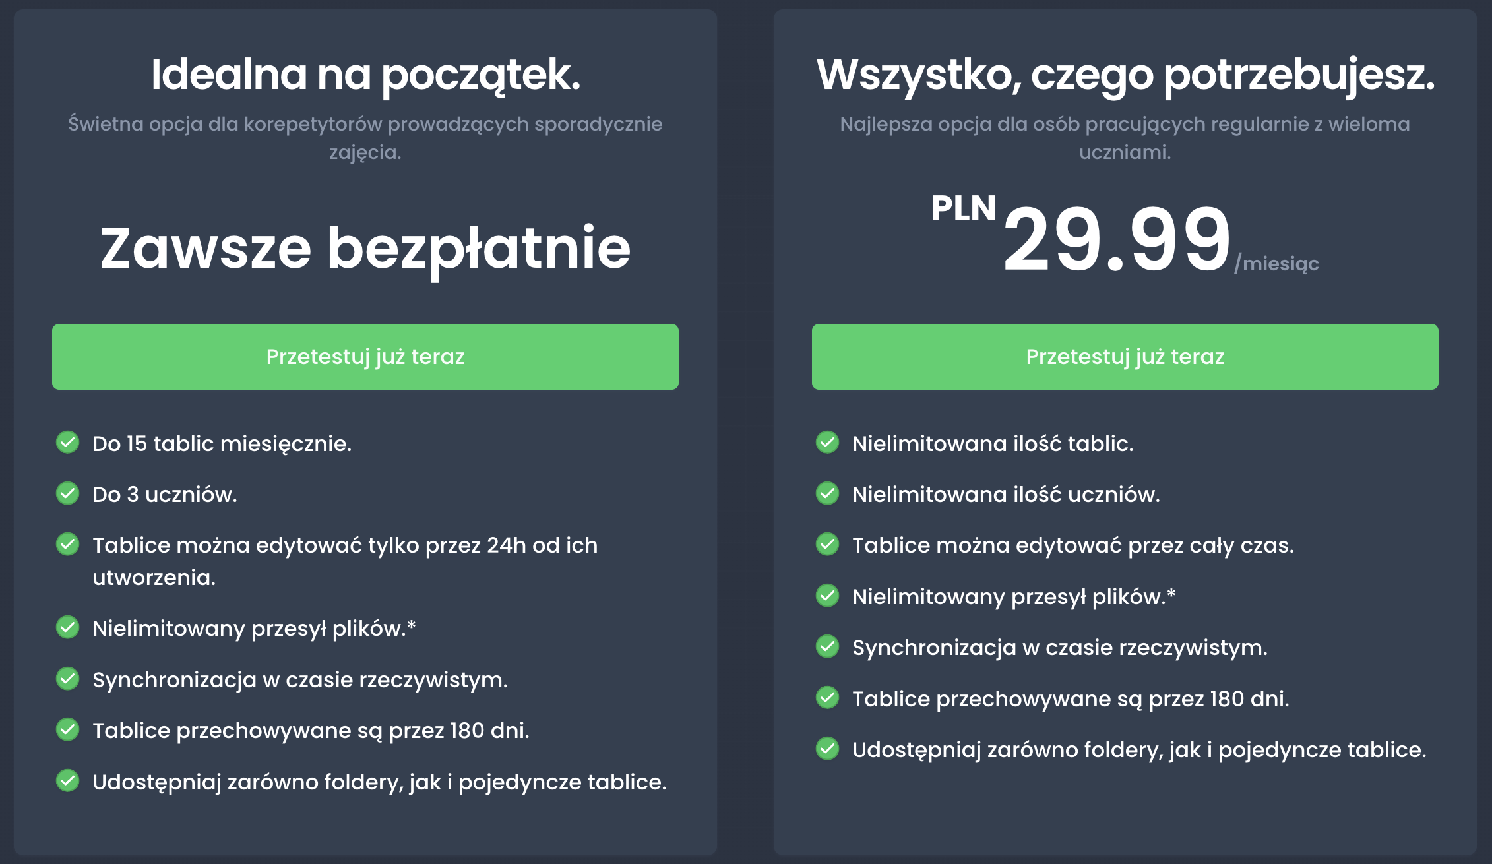Click free plan checkmark for real-time synchronization
The height and width of the screenshot is (864, 1492).
(x=68, y=678)
